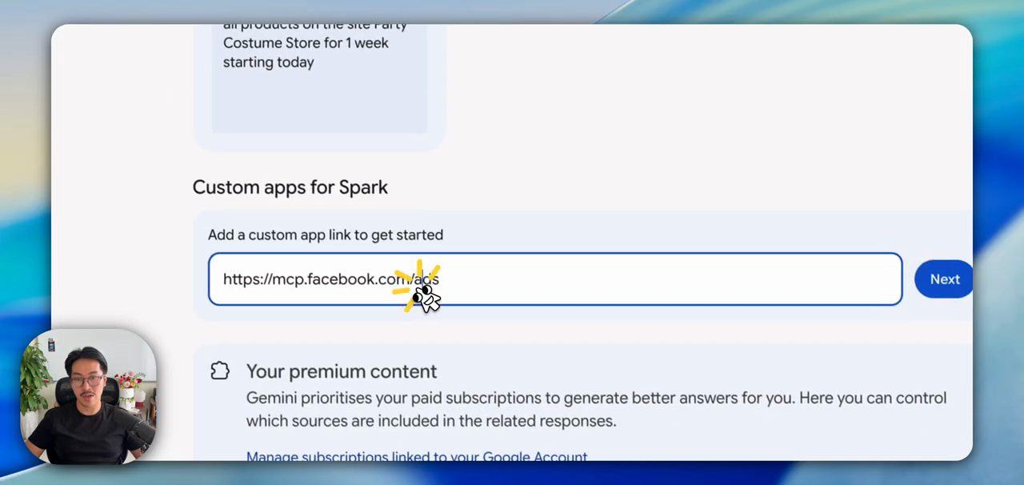Click the presenter webcam thumbnail
The image size is (1024, 485).
(88, 397)
